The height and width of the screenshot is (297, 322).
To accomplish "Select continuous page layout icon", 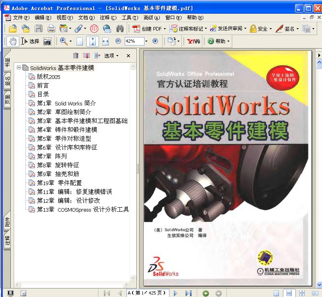I will [289, 293].
